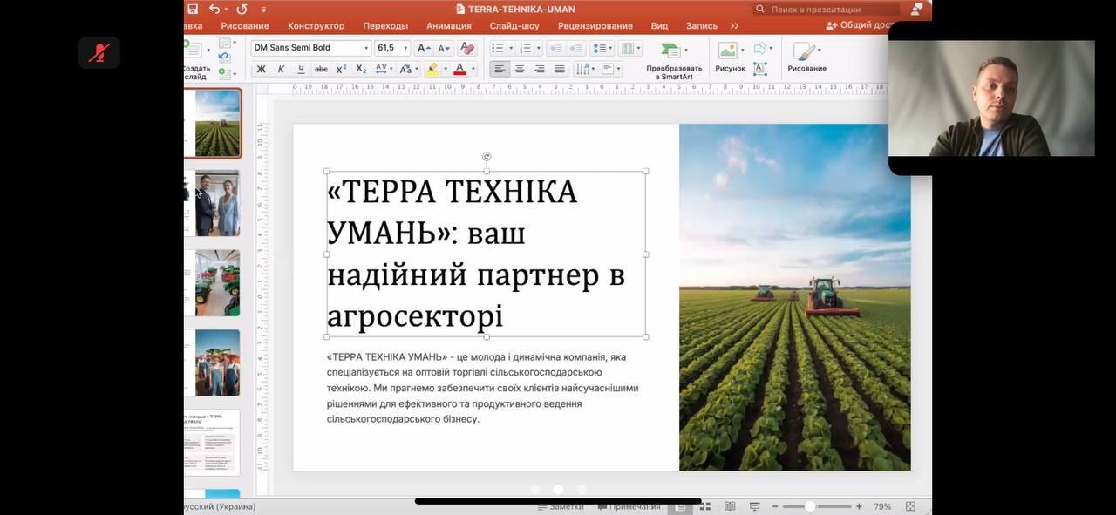Align text left
The image size is (1116, 515).
pos(500,69)
